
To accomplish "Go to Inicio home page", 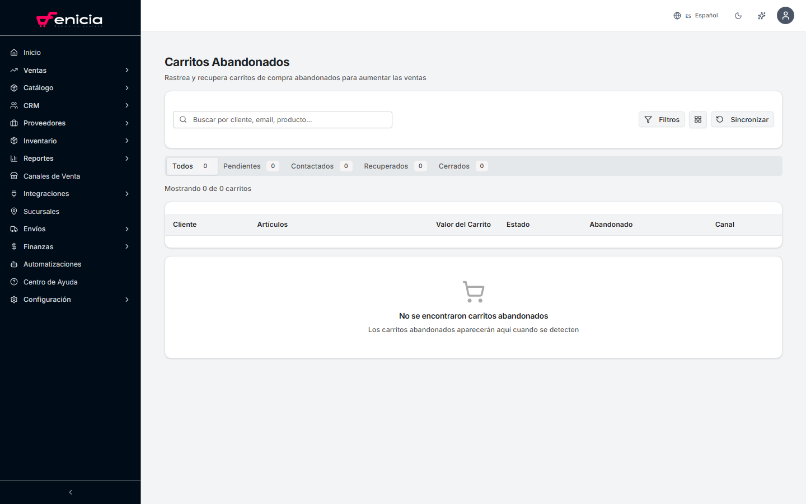I will [32, 53].
